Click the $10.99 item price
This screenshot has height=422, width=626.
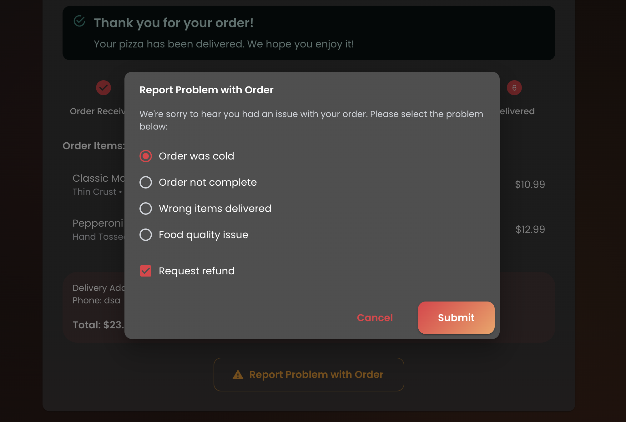point(530,184)
